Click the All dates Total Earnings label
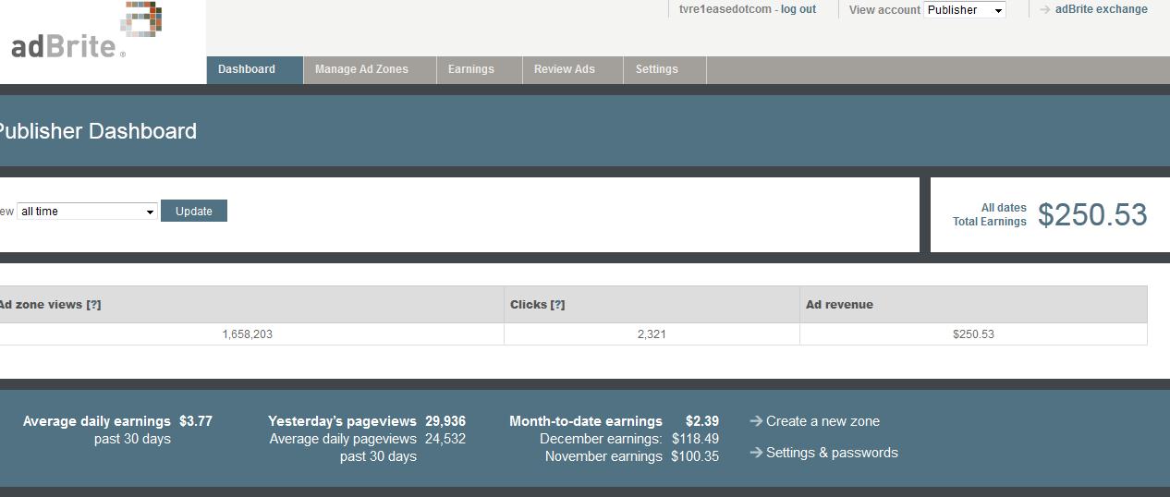 point(990,214)
